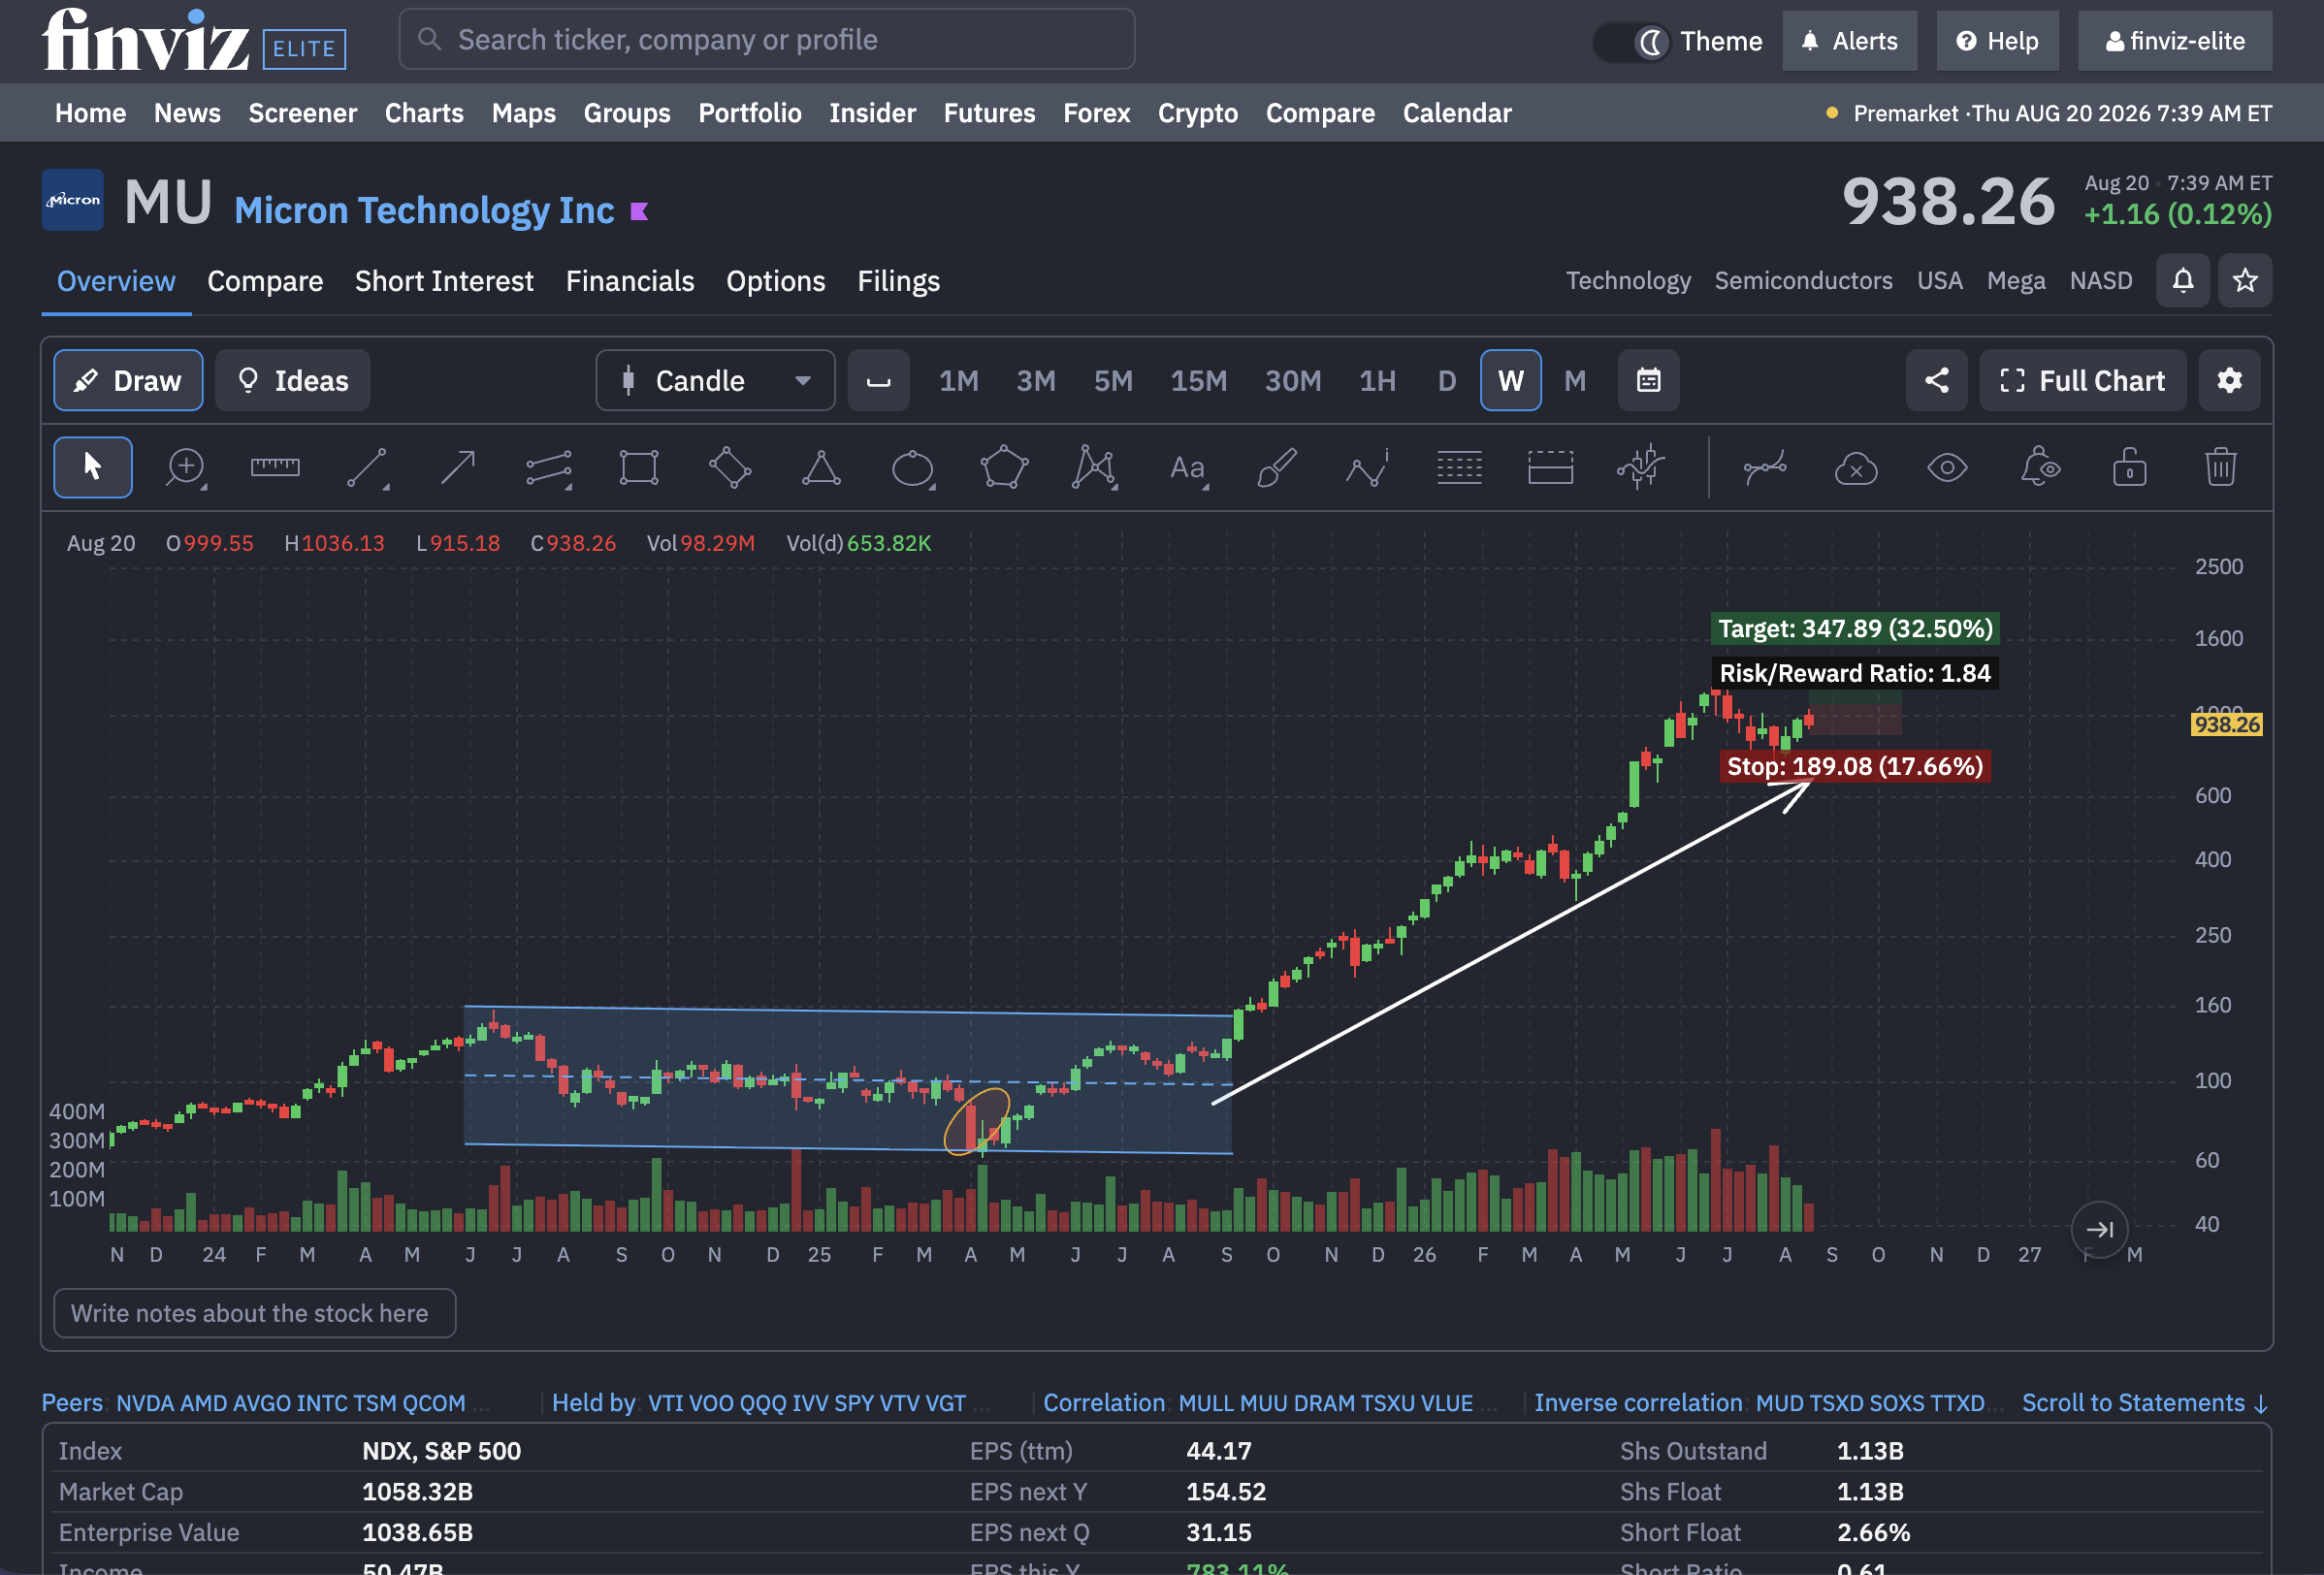Screen dimensions: 2324x1575
Task: Delete drawings with the trash icon
Action: pos(2220,467)
